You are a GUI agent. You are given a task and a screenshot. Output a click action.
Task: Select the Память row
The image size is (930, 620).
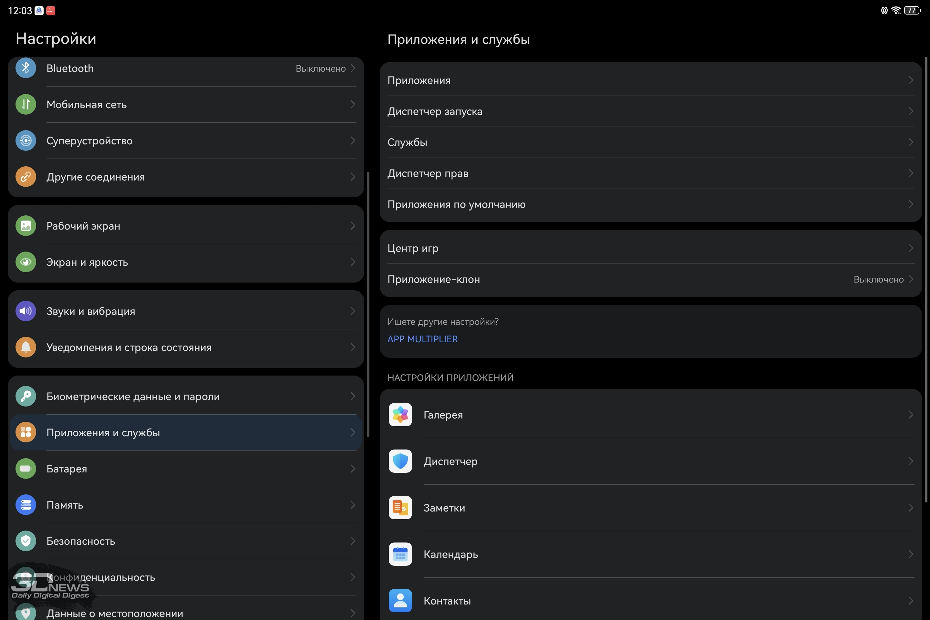(186, 504)
